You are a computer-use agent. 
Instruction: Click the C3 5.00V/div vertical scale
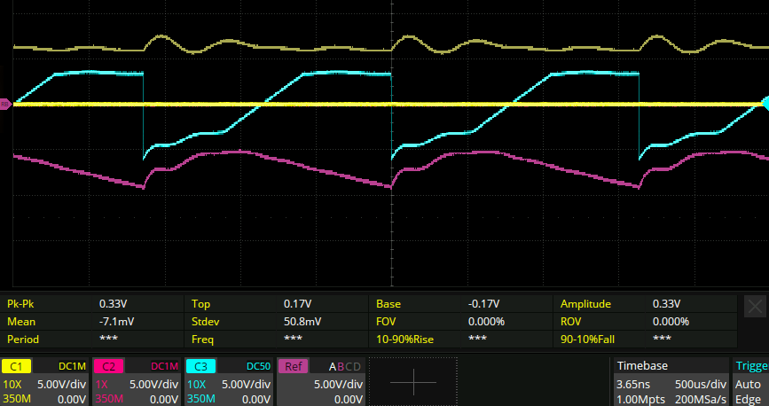pyautogui.click(x=244, y=384)
